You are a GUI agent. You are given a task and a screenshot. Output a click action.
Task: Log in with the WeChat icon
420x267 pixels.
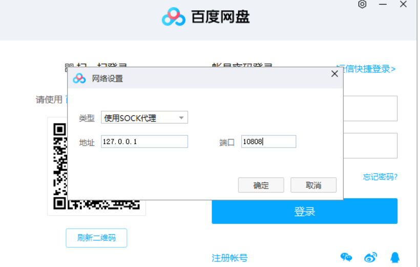346,257
